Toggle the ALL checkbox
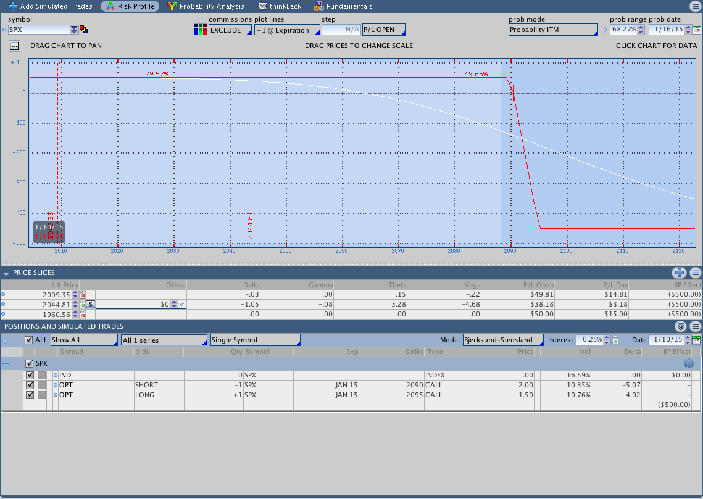The image size is (703, 499). click(28, 340)
